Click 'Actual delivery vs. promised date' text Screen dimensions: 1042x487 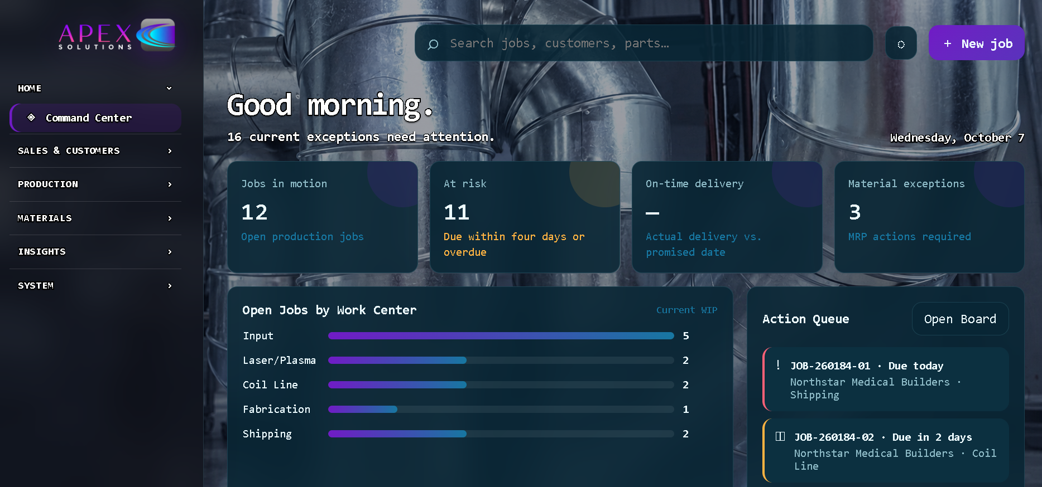(x=703, y=244)
